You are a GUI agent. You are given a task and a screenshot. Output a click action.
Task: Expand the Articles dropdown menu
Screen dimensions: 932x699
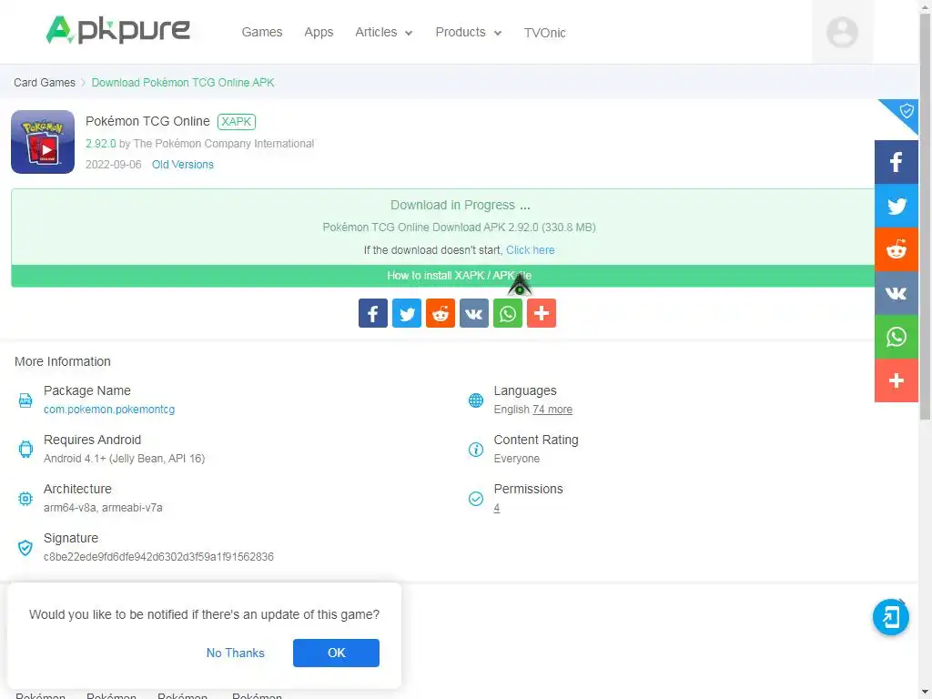pyautogui.click(x=384, y=32)
